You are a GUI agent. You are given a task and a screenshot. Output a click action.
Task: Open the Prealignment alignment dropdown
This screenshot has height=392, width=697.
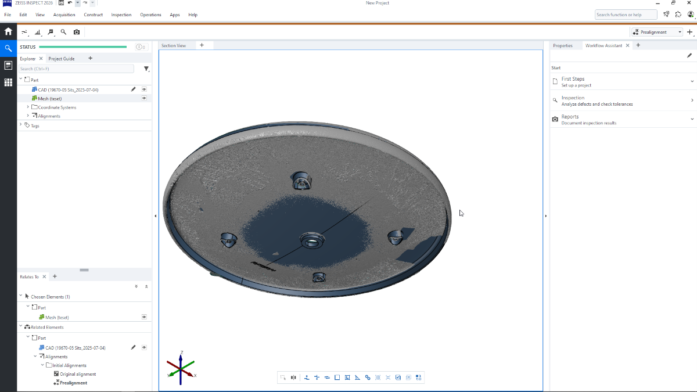657,33
